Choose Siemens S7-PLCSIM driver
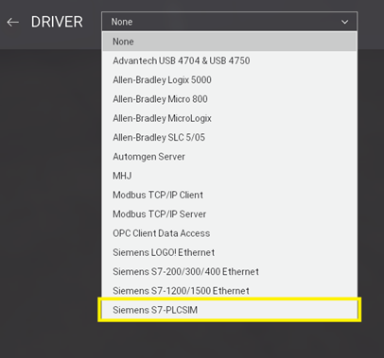Viewport: 384px width, 358px height. coord(230,310)
